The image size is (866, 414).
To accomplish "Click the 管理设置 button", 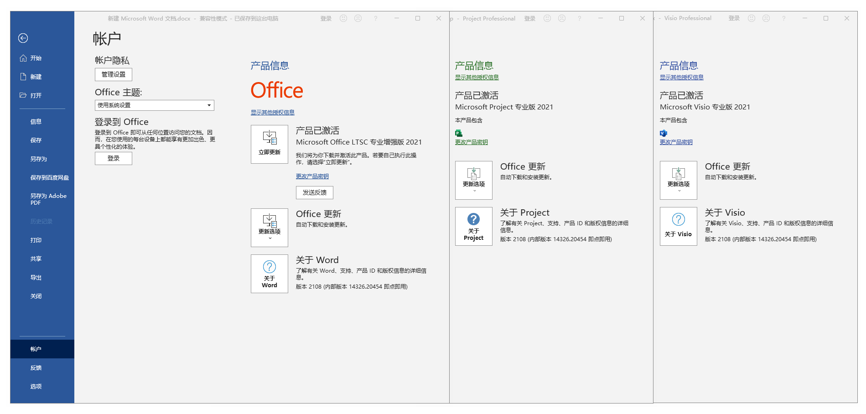I will click(x=114, y=75).
